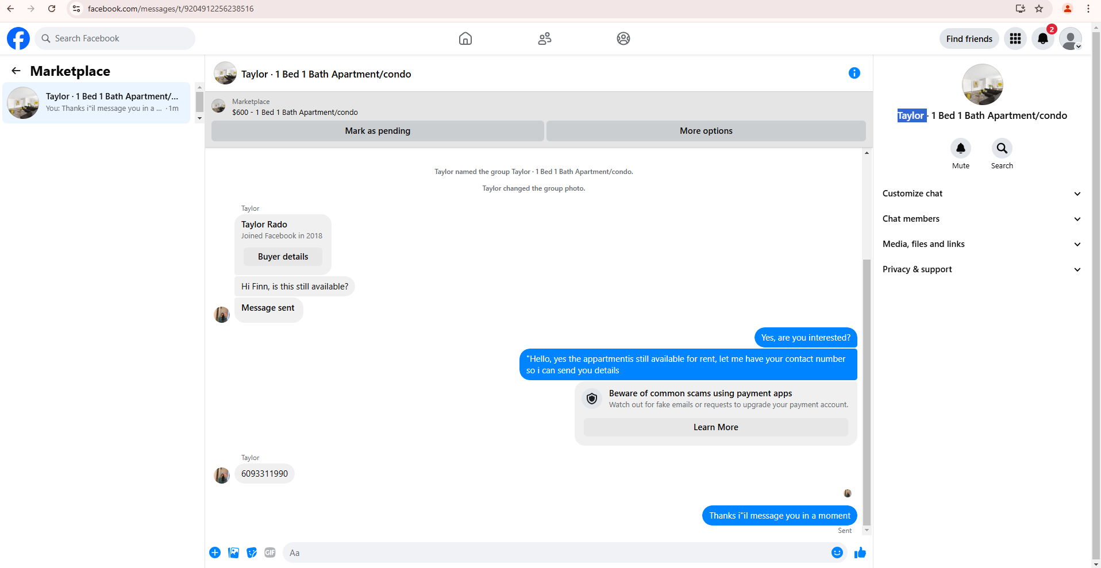Click the Find friends button
Image resolution: width=1101 pixels, height=568 pixels.
(969, 38)
